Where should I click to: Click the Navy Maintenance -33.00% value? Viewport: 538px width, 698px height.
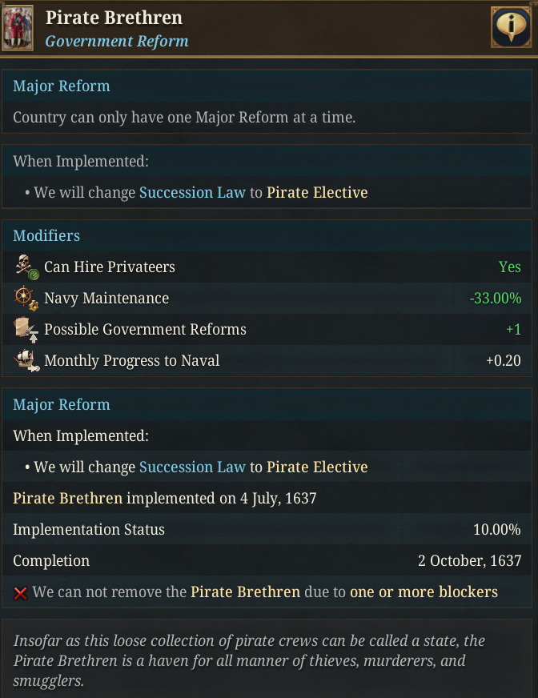tap(495, 299)
